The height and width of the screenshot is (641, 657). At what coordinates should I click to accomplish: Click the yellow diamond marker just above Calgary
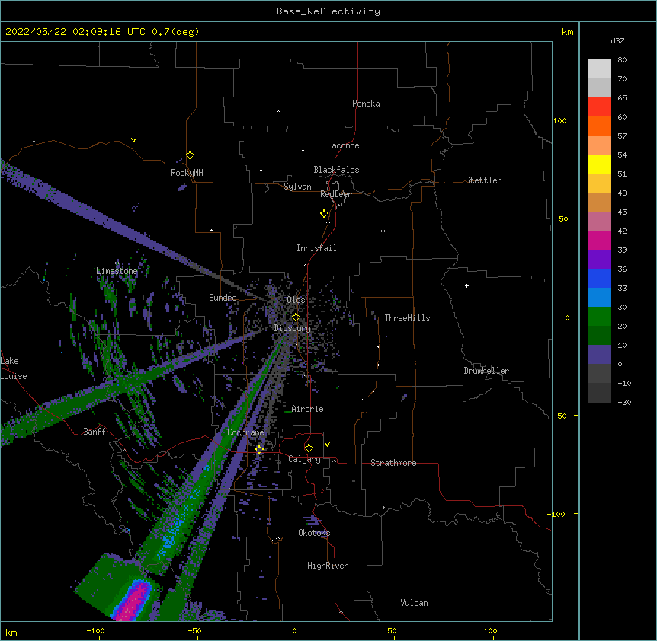309,448
